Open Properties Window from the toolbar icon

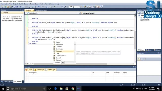85,7
